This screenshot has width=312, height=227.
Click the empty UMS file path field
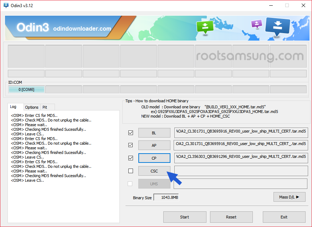point(240,184)
